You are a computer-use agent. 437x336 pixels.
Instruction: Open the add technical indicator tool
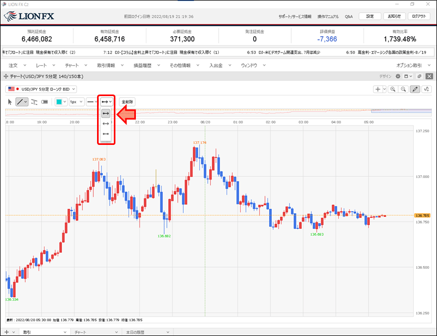click(427, 89)
